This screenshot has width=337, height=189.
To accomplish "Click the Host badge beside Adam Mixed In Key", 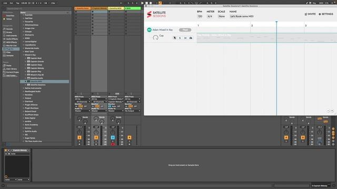I will (185, 30).
